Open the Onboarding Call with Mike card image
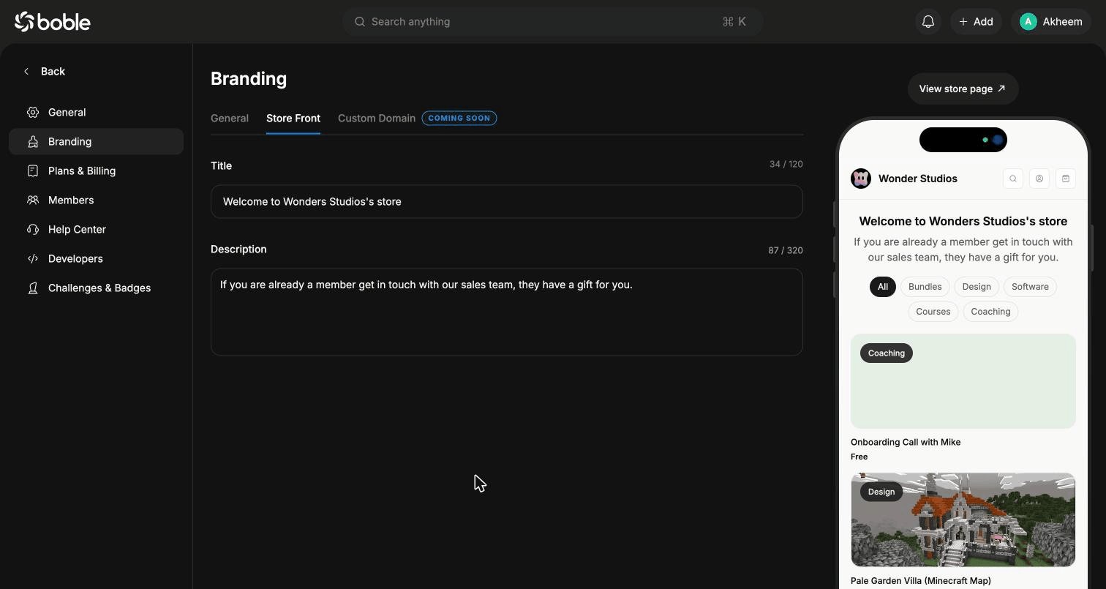1106x589 pixels. click(963, 381)
